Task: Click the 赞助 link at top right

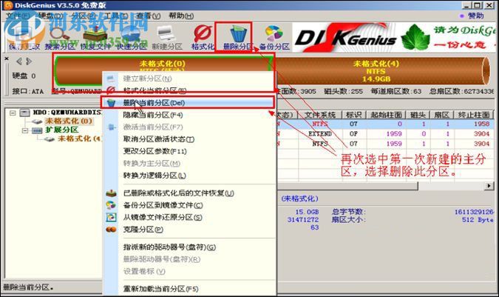Action: [x=476, y=16]
